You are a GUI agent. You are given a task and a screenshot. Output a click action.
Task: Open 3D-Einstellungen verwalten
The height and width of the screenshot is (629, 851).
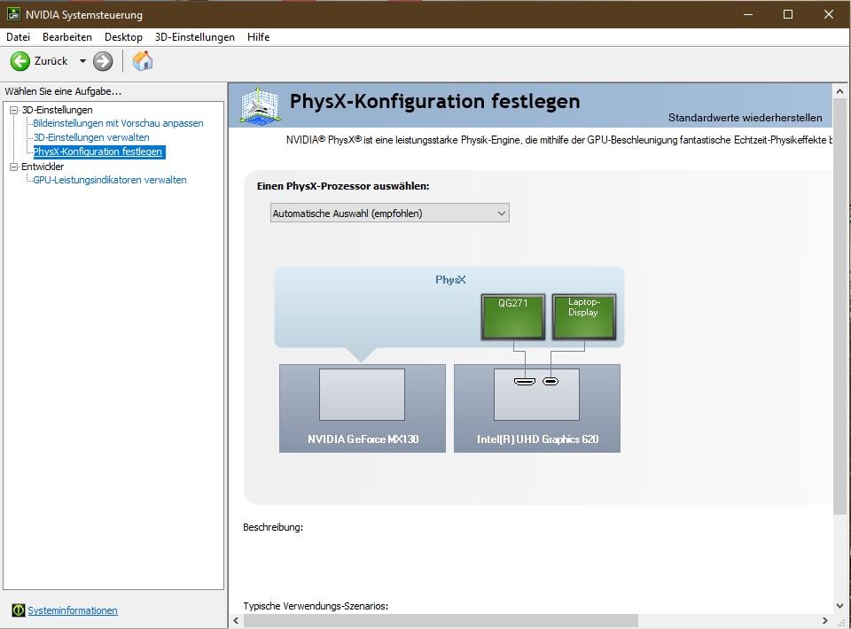[91, 137]
